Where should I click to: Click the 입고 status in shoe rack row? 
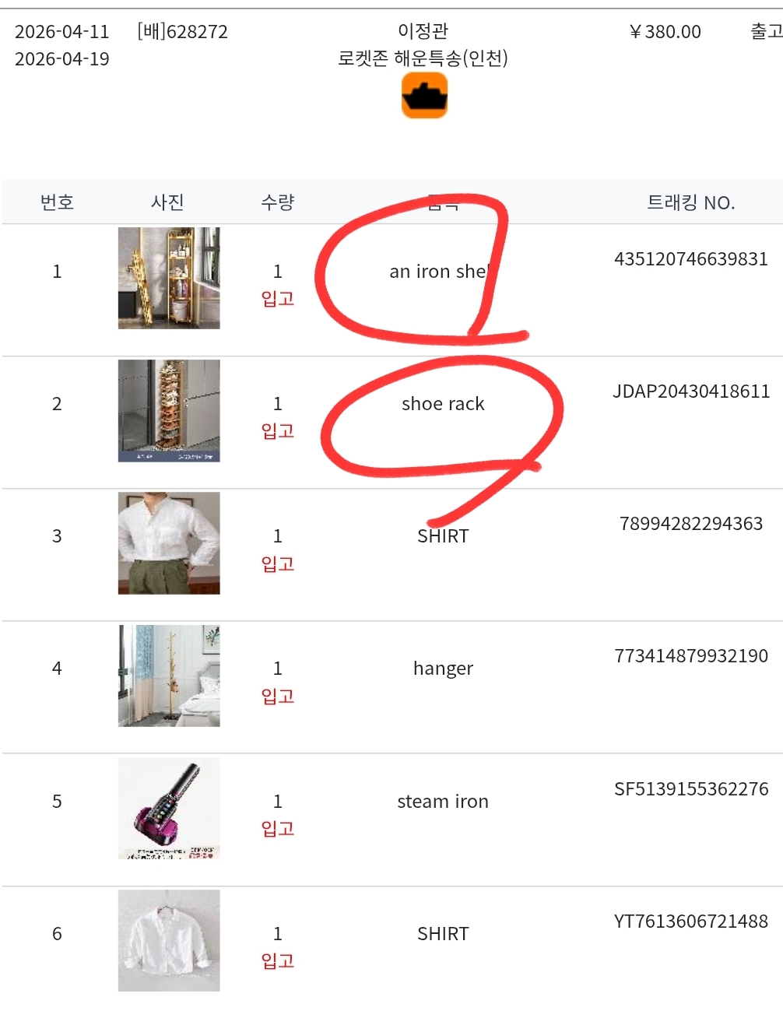pyautogui.click(x=278, y=431)
